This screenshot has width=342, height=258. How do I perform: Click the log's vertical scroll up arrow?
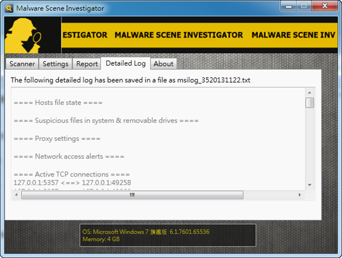point(310,92)
